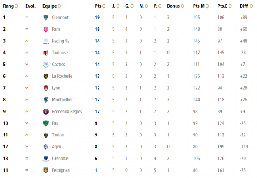Click the Racing 92 team logo
Image resolution: width=257 pixels, height=178 pixels.
click(46, 41)
